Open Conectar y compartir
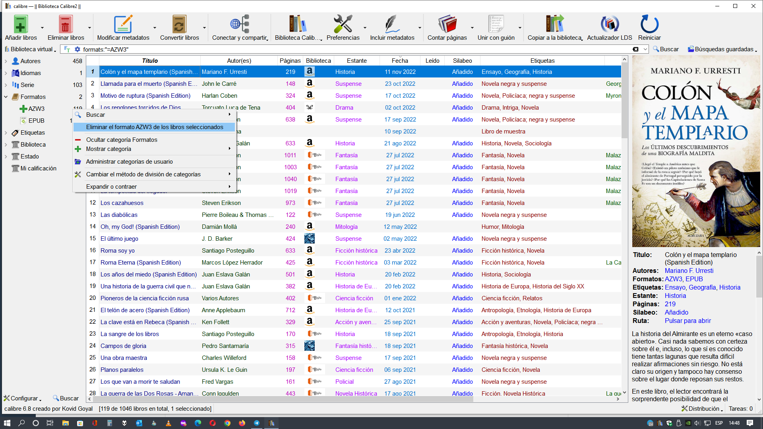The image size is (763, 429). point(240,25)
